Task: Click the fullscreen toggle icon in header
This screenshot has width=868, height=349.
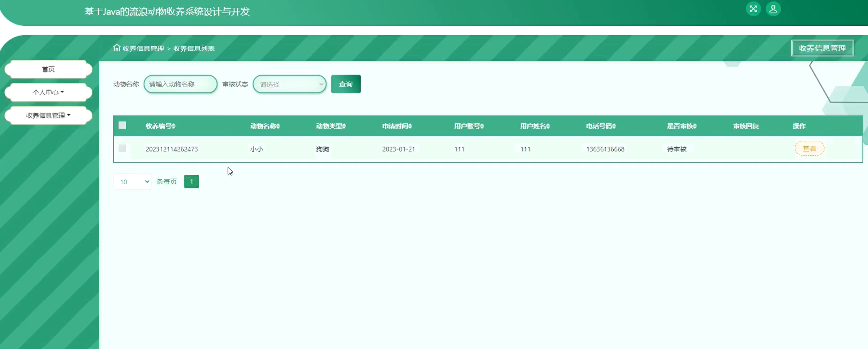Action: coord(753,9)
